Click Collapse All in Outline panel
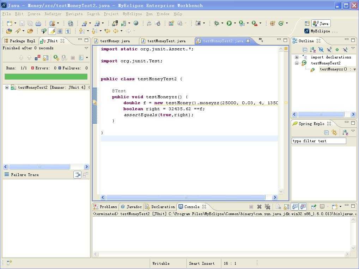359x269 pixels. click(x=305, y=50)
